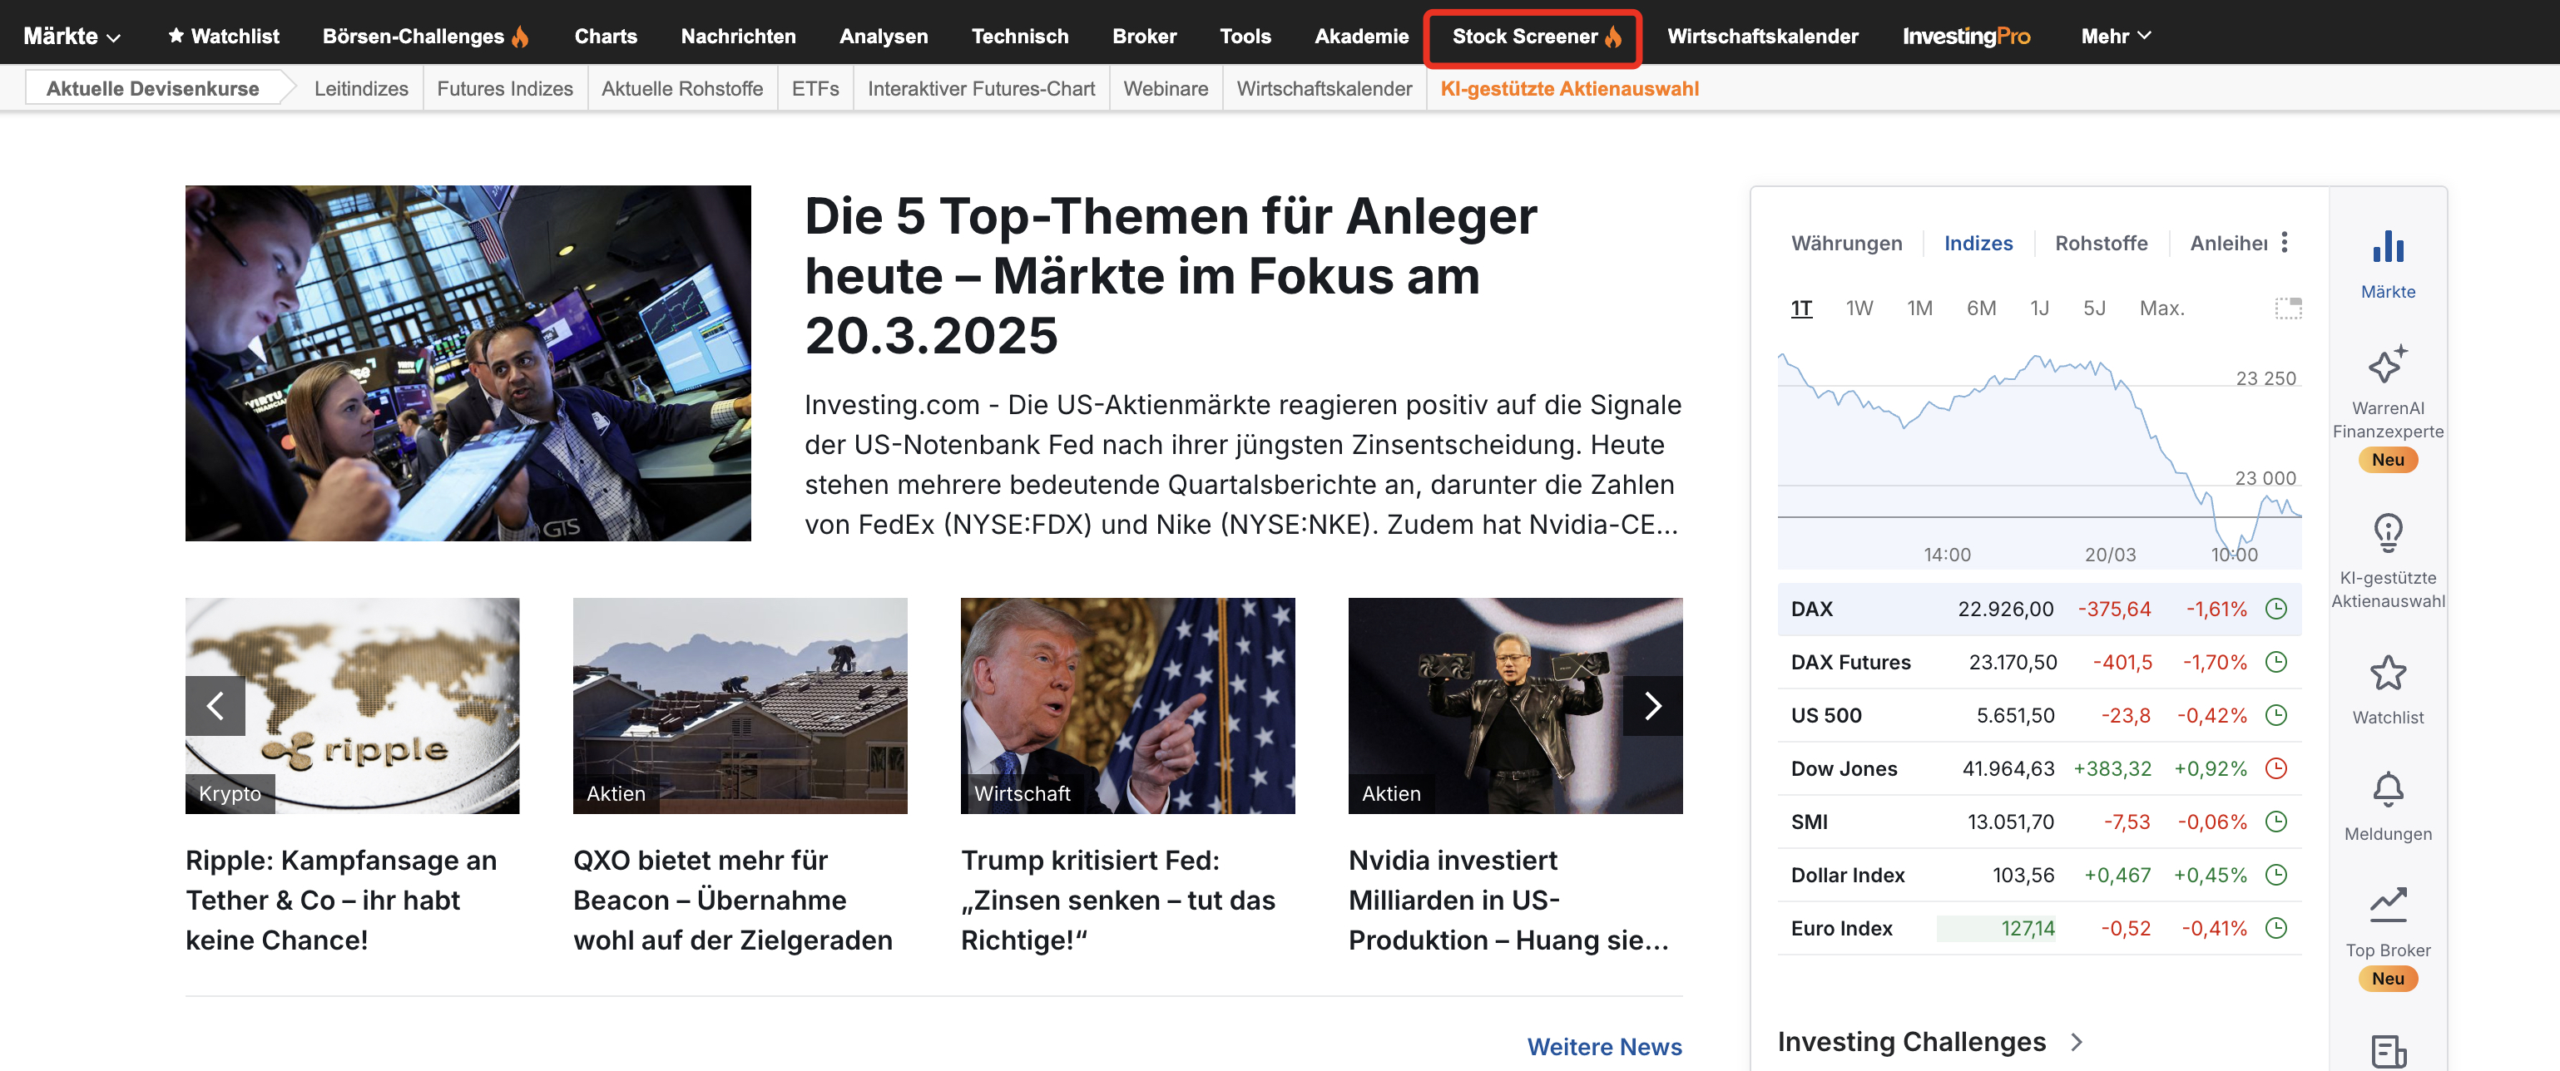Open the main trading floor article image
This screenshot has height=1071, width=2560.
click(468, 363)
